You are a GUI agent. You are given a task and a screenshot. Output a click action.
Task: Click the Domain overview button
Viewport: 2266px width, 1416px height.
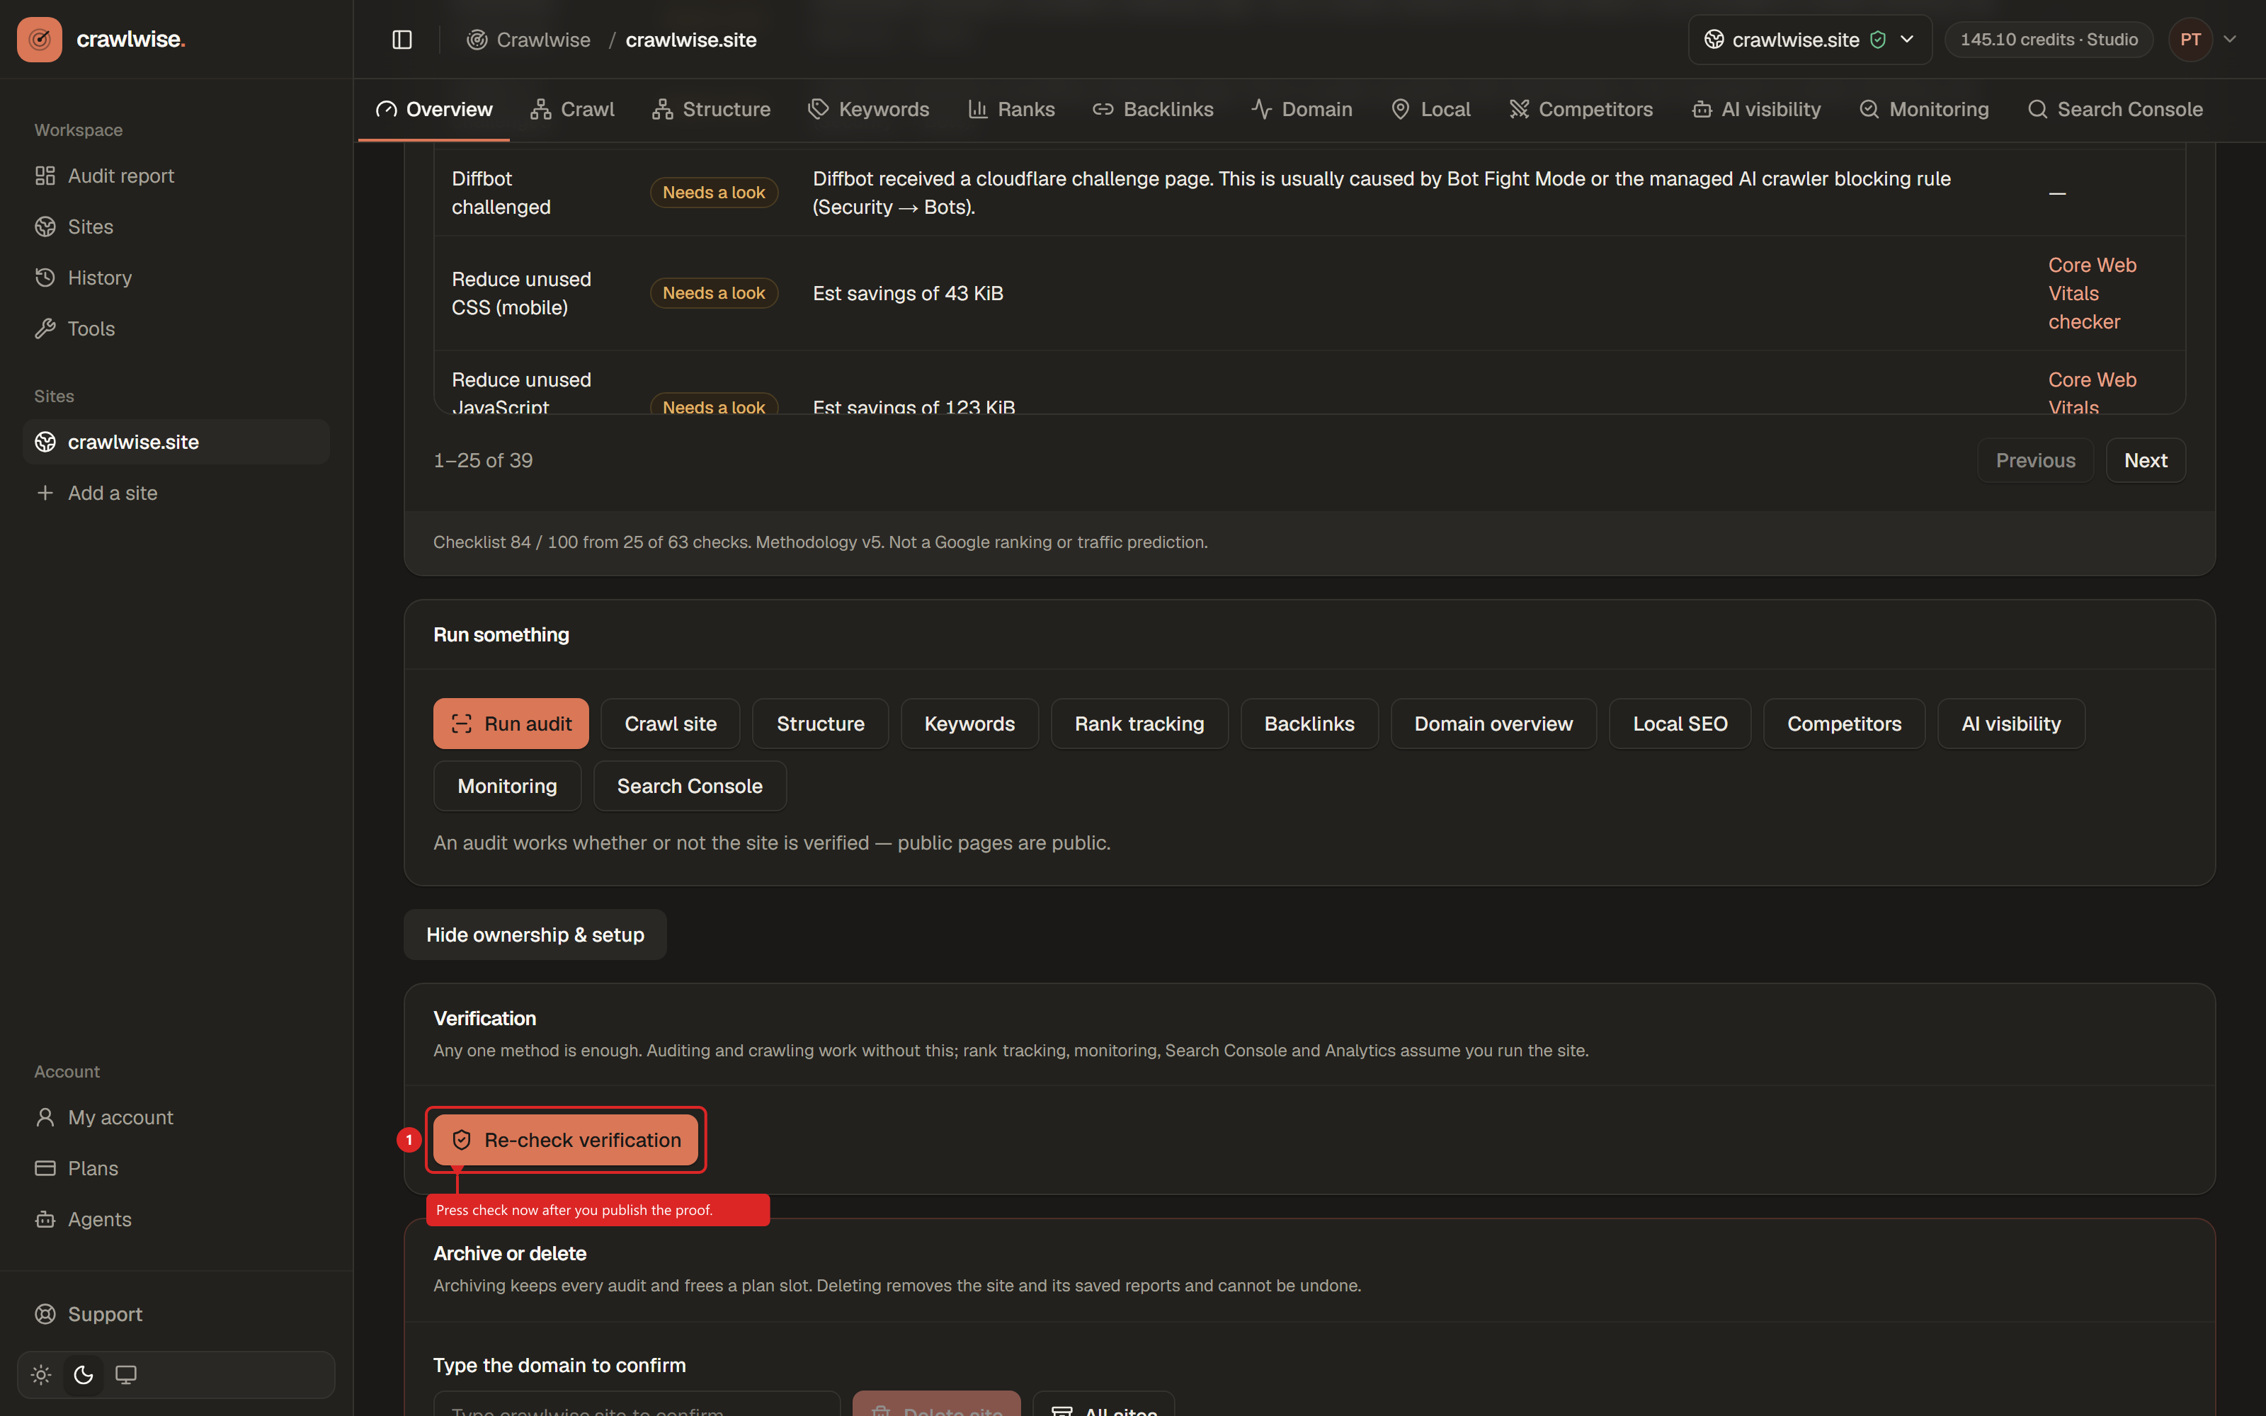point(1493,724)
